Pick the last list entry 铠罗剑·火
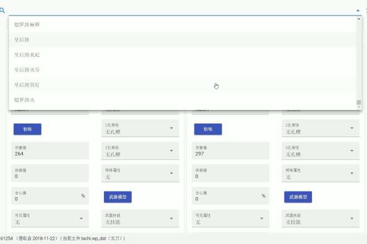The width and height of the screenshot is (367, 244). click(183, 100)
